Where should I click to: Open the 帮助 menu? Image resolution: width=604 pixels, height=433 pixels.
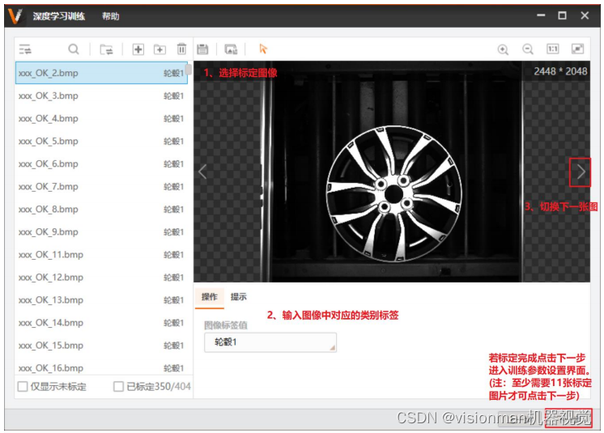(111, 16)
